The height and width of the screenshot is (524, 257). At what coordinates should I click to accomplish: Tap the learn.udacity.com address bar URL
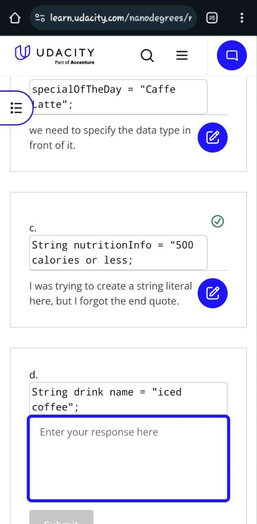121,18
